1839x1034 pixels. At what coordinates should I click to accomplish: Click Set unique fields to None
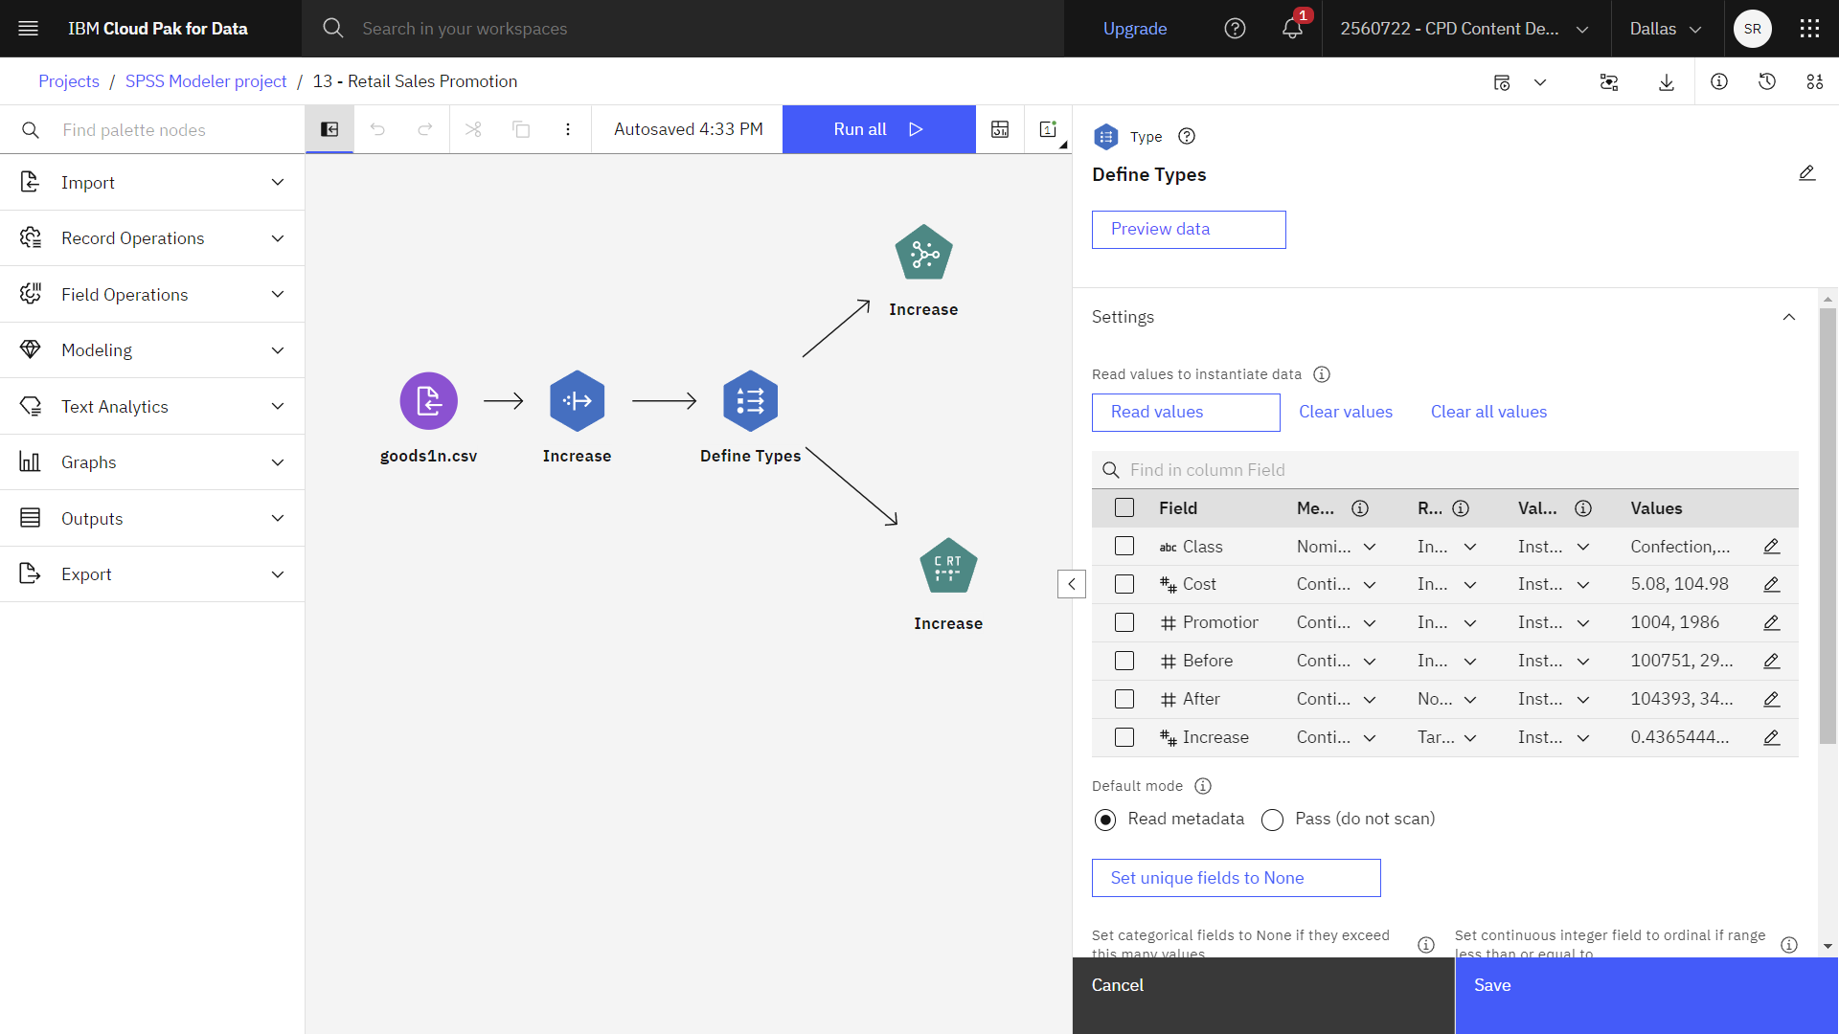[1236, 878]
